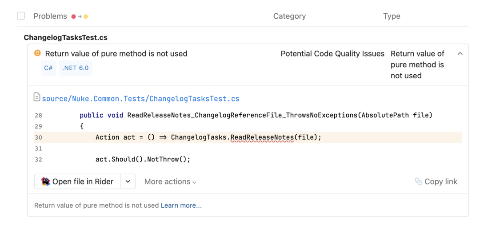Select the .NET 6.0 tag

tap(75, 68)
